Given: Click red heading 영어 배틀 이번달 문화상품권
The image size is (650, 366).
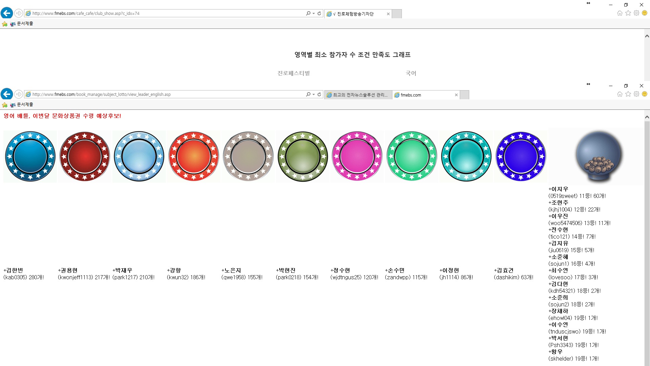Looking at the screenshot, I should 62,116.
